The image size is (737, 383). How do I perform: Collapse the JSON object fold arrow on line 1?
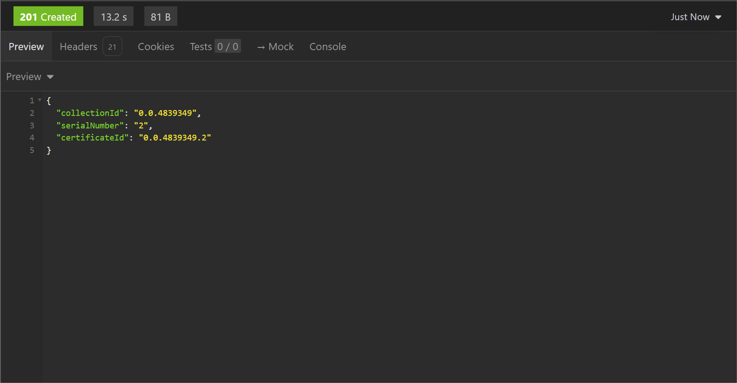click(40, 100)
